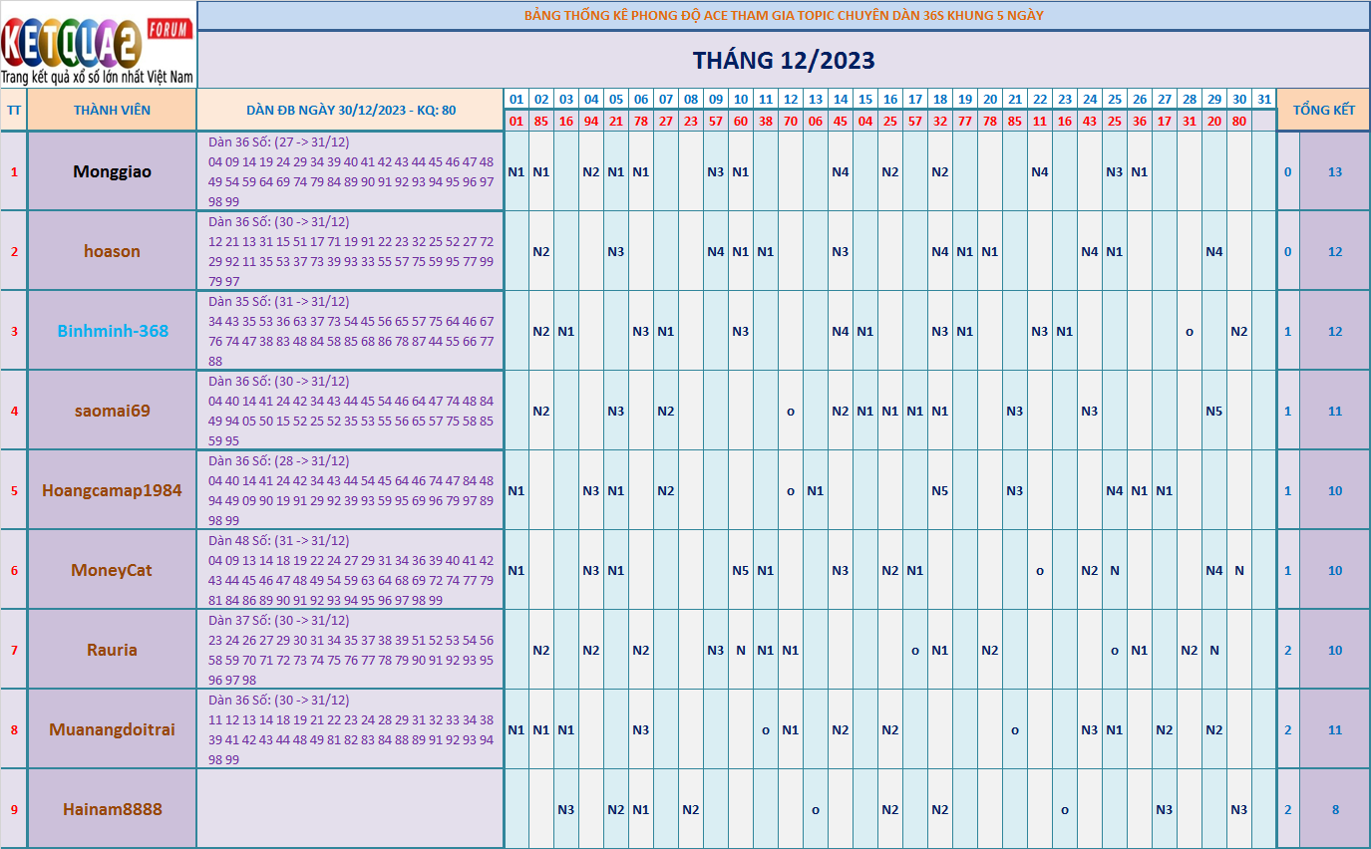Viewport: 1371px width, 849px height.
Task: Click the THÀNH VIÊN column header
Action: point(112,110)
